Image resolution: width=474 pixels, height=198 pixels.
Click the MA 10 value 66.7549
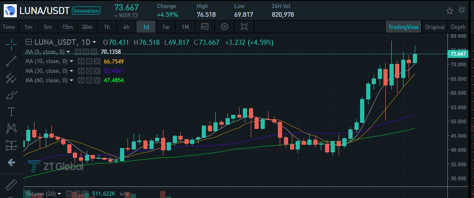113,61
